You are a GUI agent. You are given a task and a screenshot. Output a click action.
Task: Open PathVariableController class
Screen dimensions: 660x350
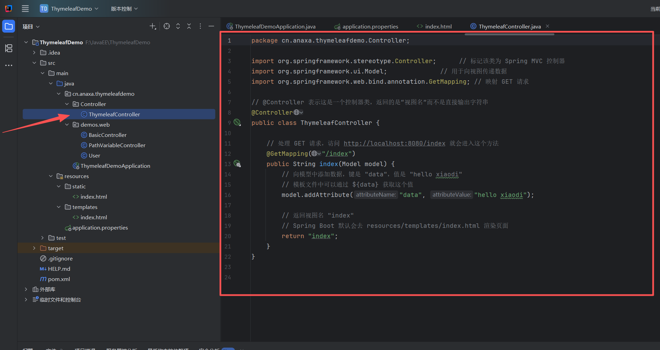[x=113, y=145]
